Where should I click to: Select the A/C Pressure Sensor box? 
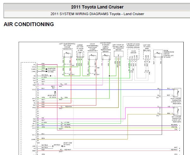pos(119,54)
